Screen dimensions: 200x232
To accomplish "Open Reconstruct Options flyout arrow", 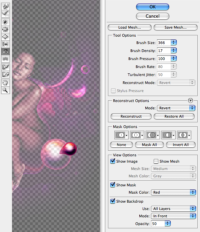I will pos(190,101).
